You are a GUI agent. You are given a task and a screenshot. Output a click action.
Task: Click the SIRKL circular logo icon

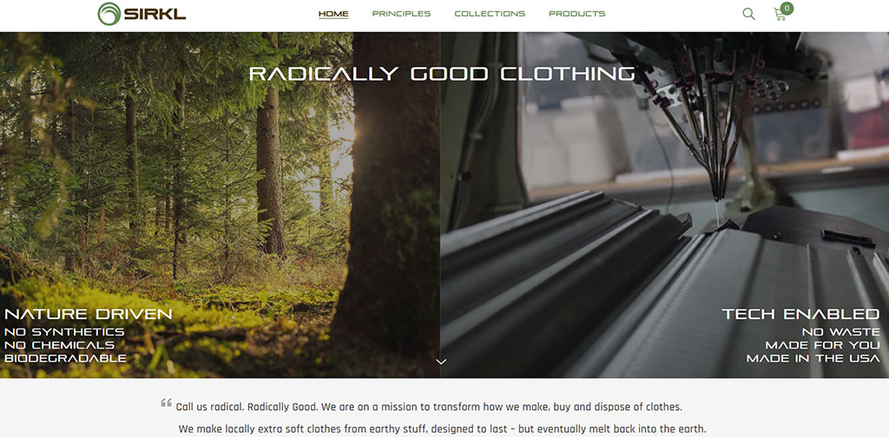(x=109, y=14)
